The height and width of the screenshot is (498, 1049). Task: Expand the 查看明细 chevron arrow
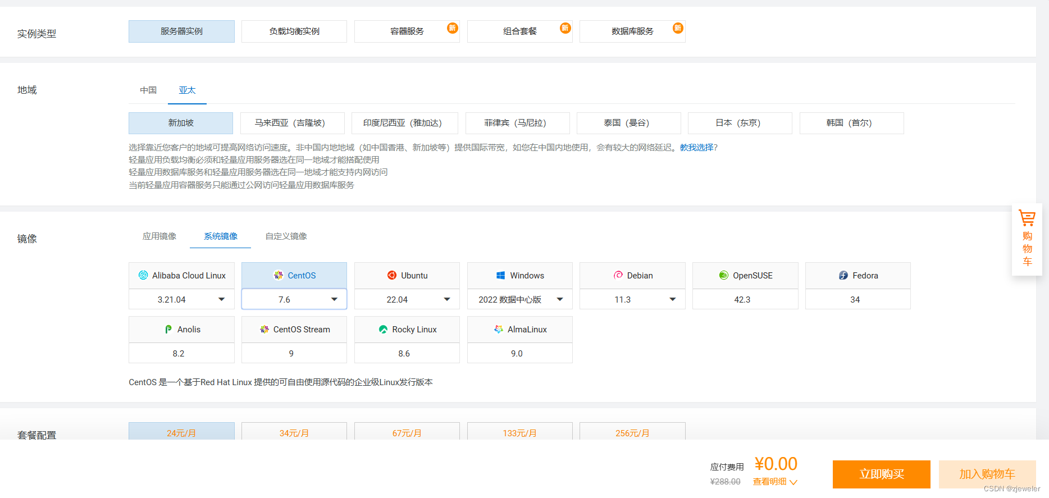[793, 482]
